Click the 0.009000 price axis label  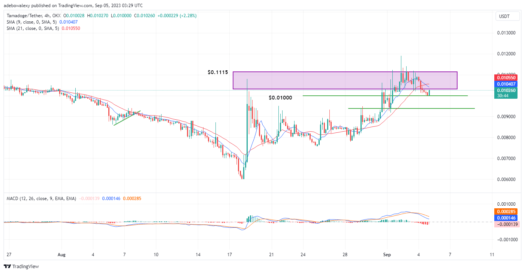click(507, 117)
